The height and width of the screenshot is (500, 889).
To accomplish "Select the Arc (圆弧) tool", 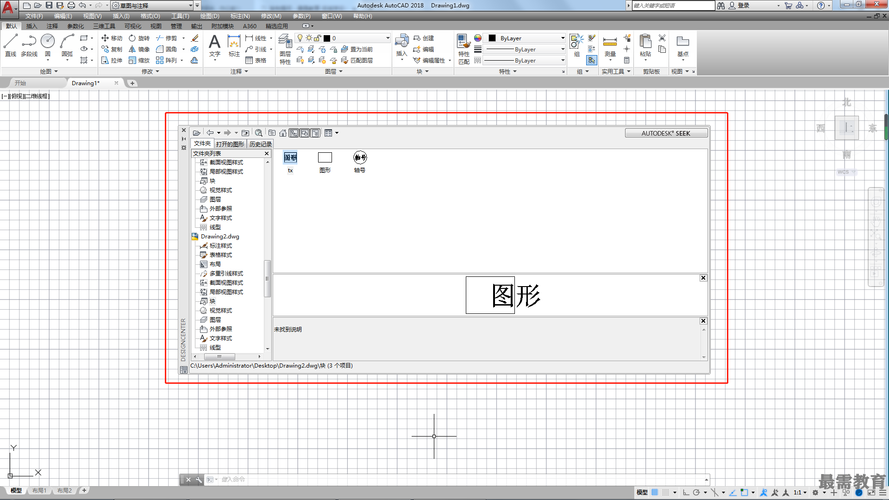I will pyautogui.click(x=67, y=45).
